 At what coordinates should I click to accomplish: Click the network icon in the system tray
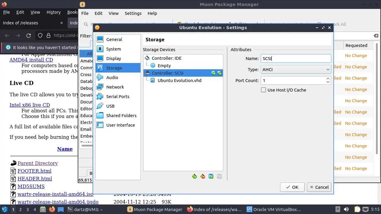tap(366, 209)
